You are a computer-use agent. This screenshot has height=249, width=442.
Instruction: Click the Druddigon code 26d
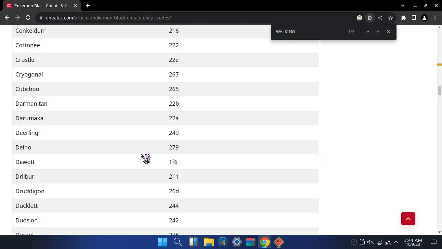pos(174,191)
